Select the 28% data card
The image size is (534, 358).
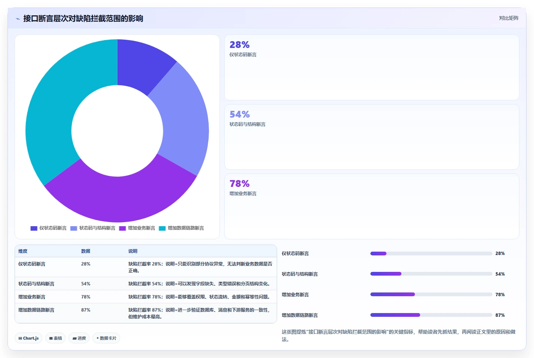pos(371,67)
